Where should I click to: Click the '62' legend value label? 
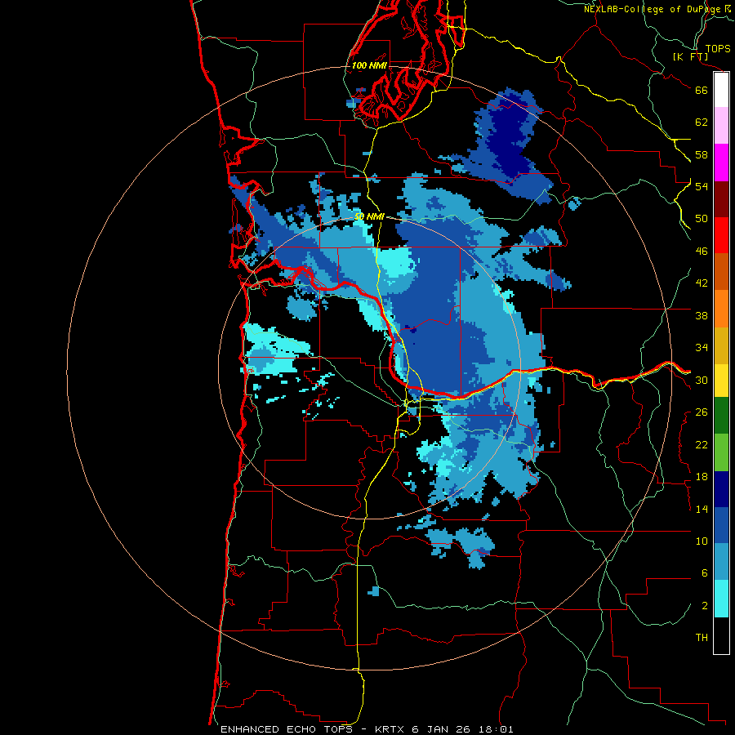point(702,122)
